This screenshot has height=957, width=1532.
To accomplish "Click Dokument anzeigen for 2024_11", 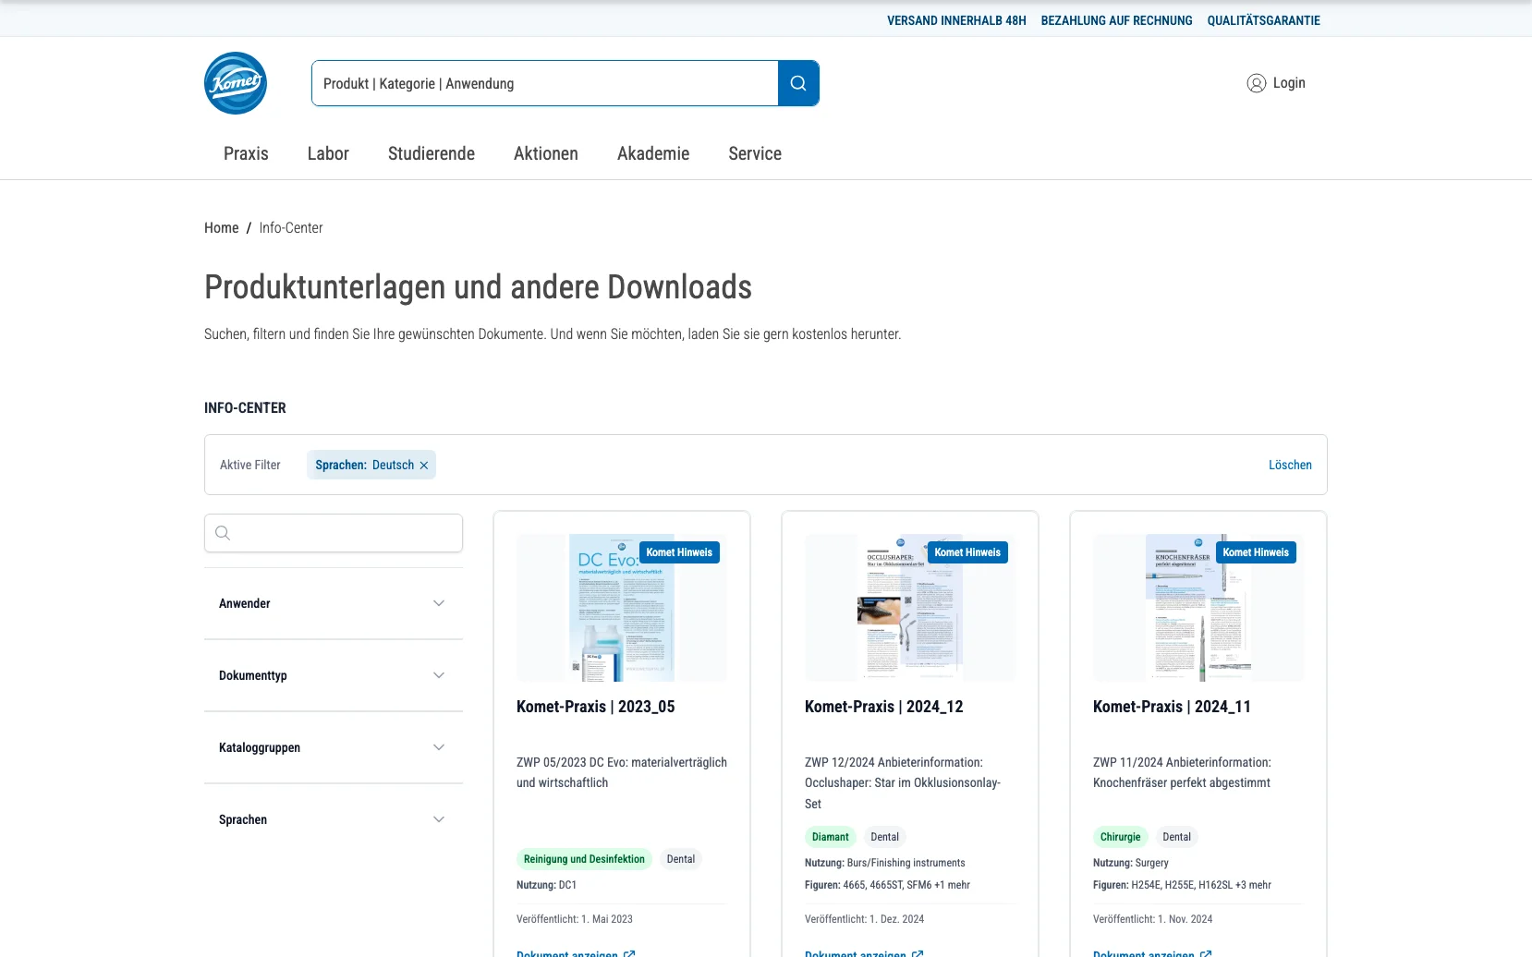I will coord(1144,953).
